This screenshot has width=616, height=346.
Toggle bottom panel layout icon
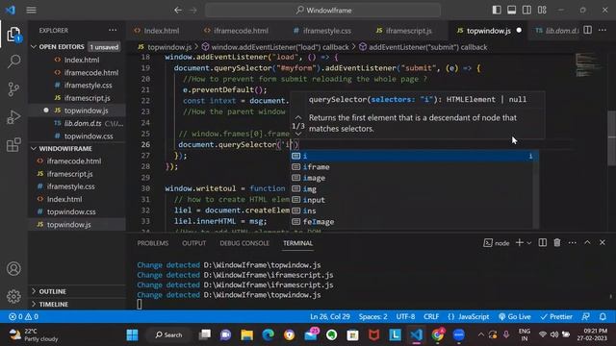[511, 10]
